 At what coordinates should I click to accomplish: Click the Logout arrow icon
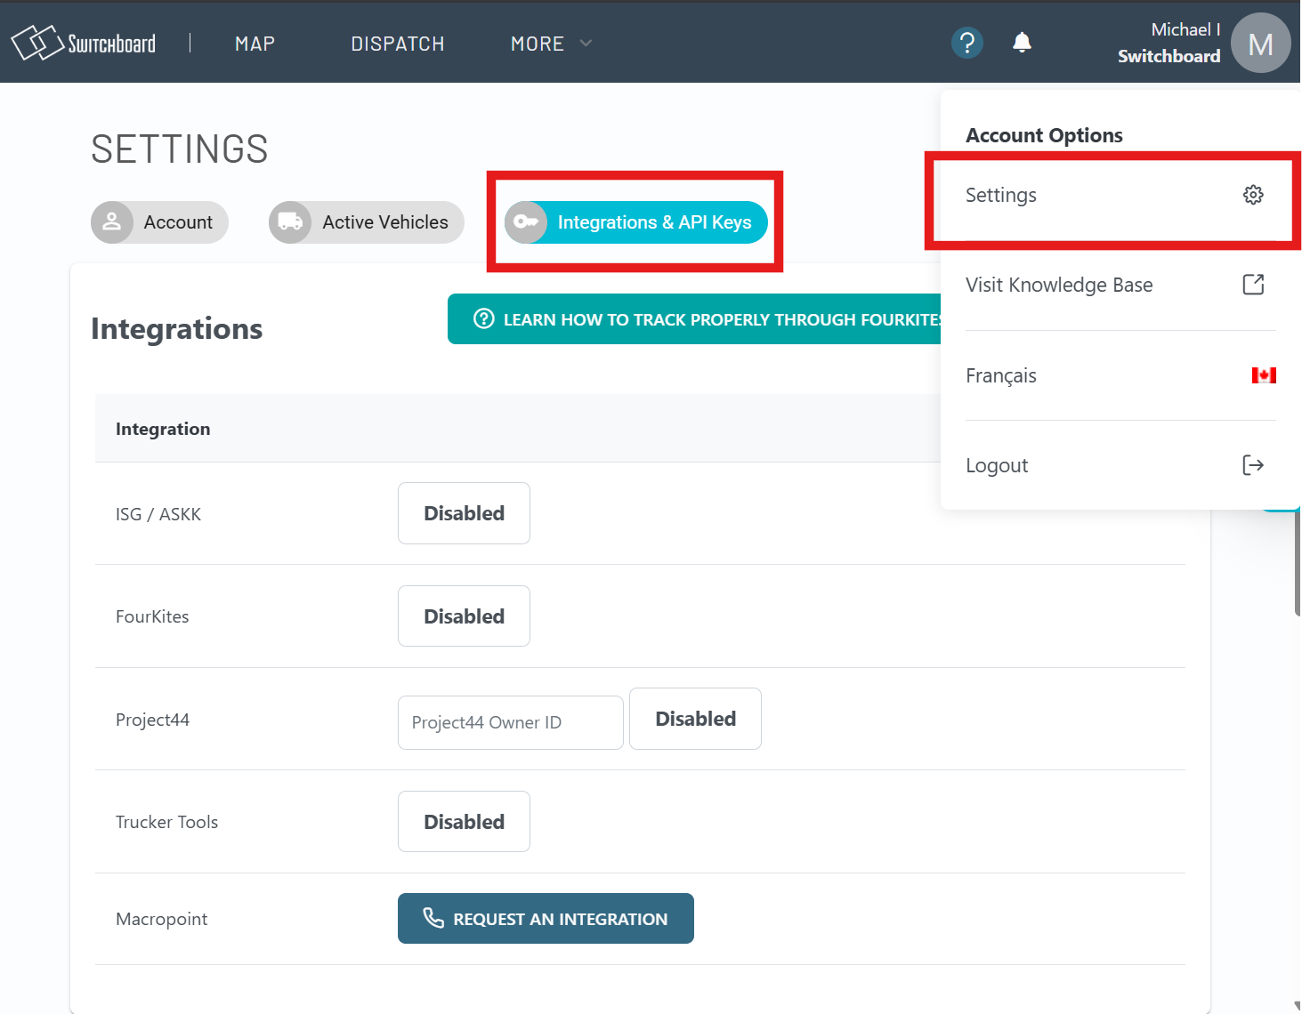[1253, 464]
